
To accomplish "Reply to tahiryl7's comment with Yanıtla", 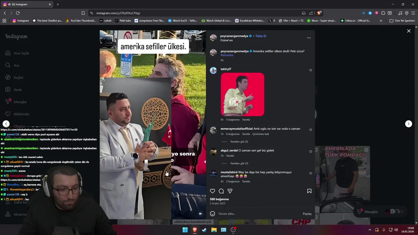I will pos(246,120).
